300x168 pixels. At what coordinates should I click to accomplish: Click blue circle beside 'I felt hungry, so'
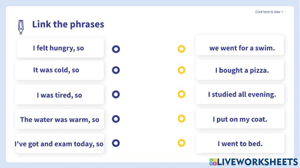coord(116,49)
